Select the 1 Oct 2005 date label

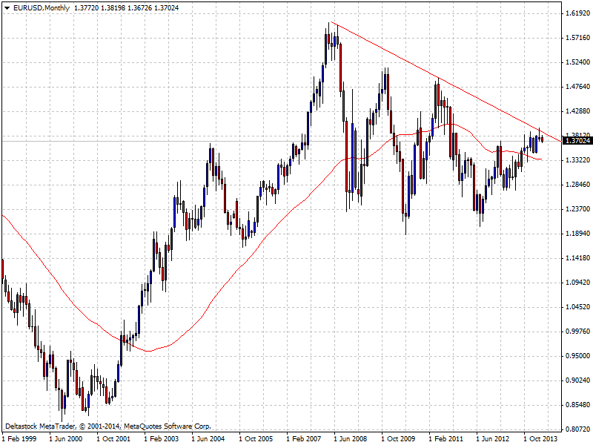pos(256,438)
